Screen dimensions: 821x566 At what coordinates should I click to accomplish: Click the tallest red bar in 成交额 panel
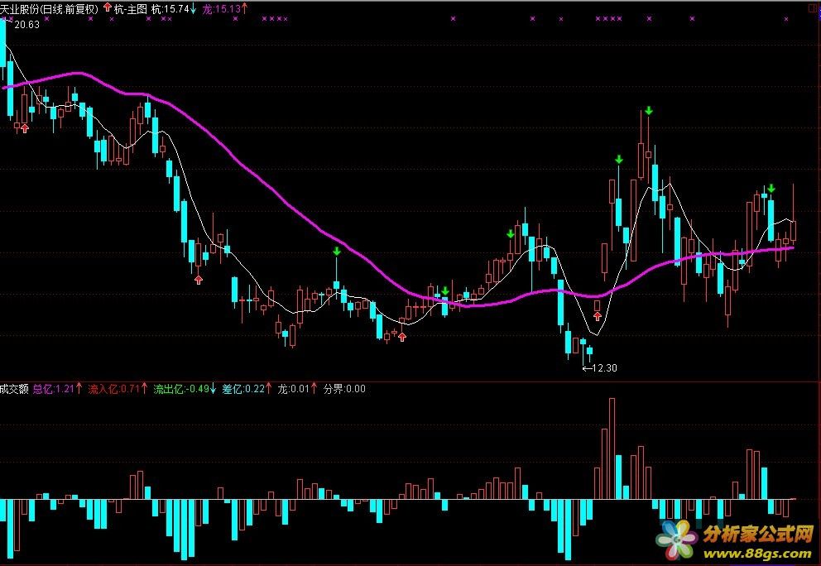coord(612,448)
